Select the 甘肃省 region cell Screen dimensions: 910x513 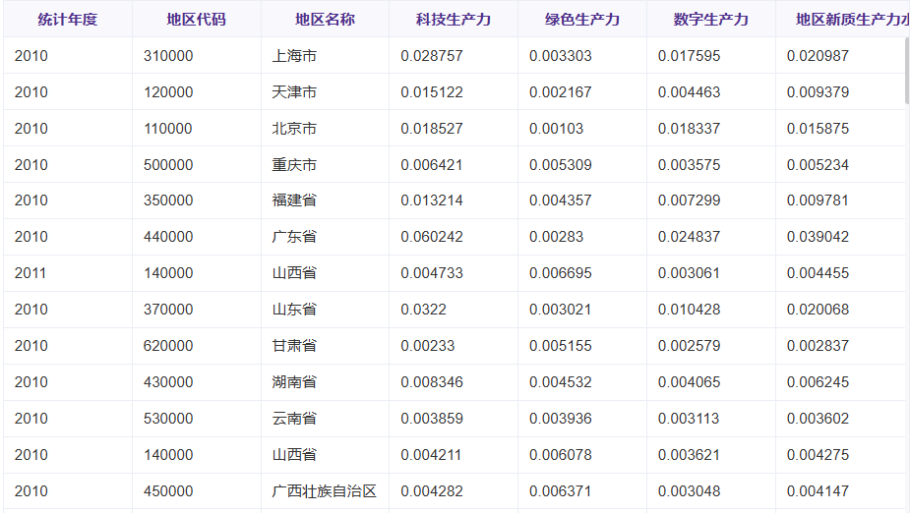(x=294, y=346)
